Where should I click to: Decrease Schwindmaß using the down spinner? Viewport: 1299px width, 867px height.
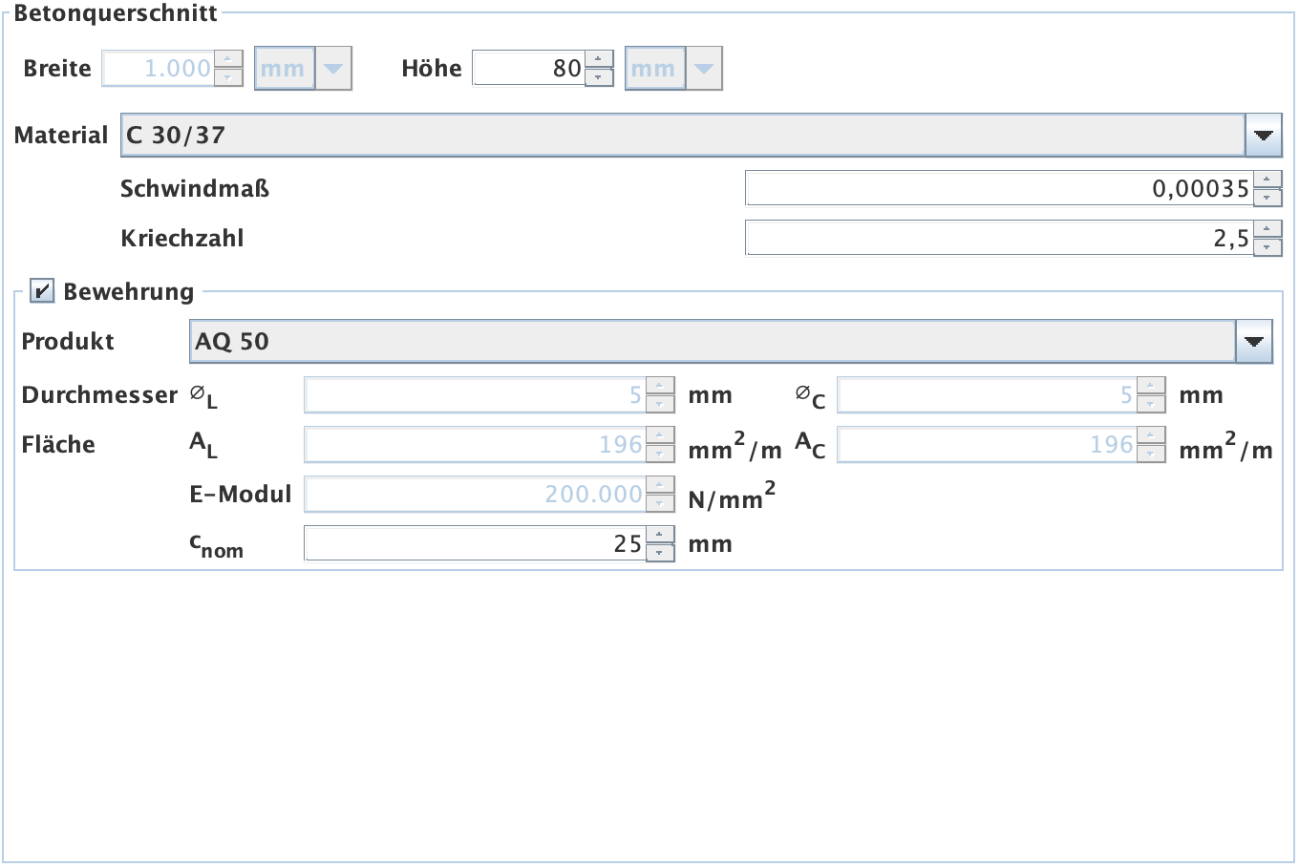(1267, 198)
